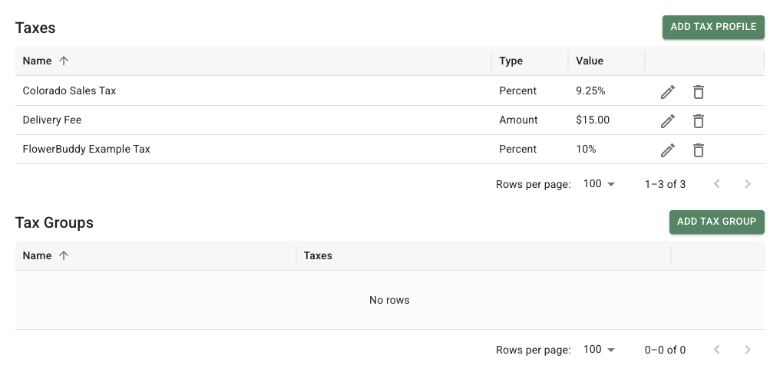Viewport: 780px width, 385px height.
Task: Select the Colorado Sales Tax name cell
Action: click(x=253, y=90)
